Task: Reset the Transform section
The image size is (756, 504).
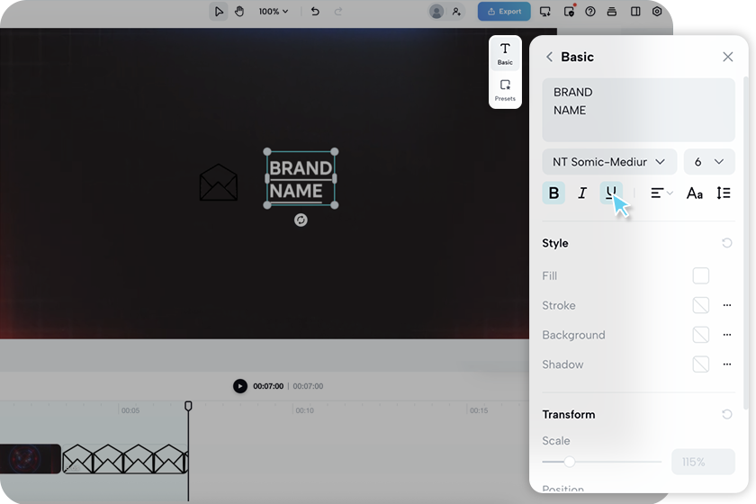Action: 726,414
